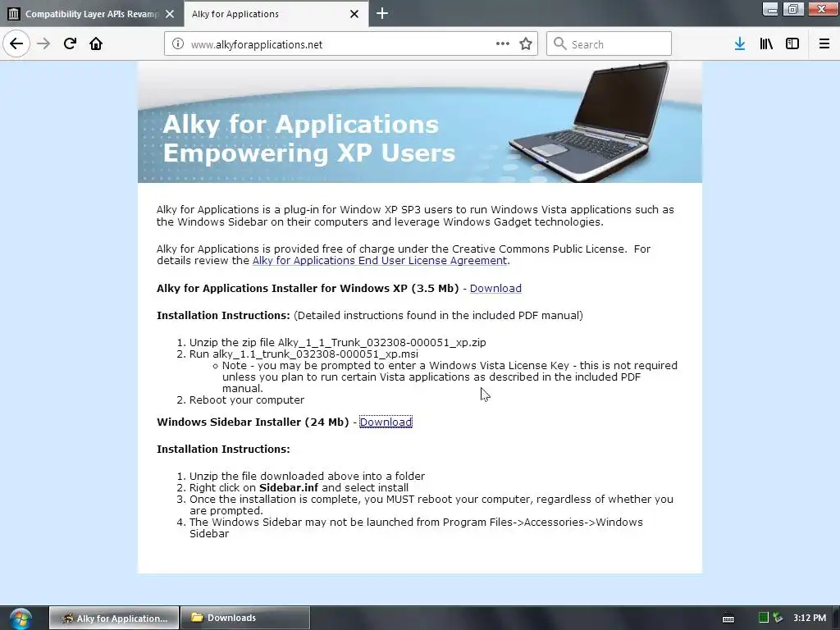Click the magnifier icon in search box
The width and height of the screenshot is (840, 630).
point(559,44)
